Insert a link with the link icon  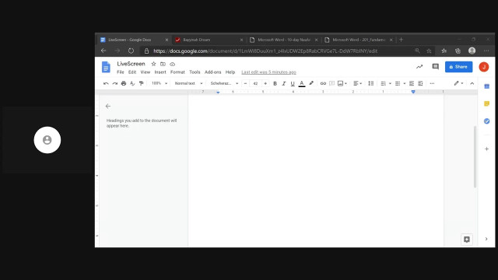pyautogui.click(x=323, y=83)
